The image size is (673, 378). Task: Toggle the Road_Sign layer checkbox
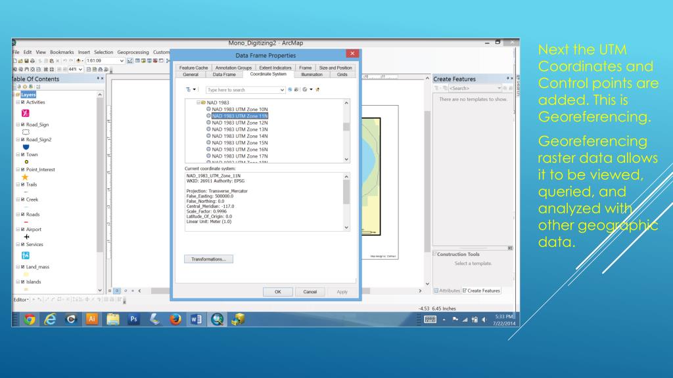pyautogui.click(x=23, y=125)
